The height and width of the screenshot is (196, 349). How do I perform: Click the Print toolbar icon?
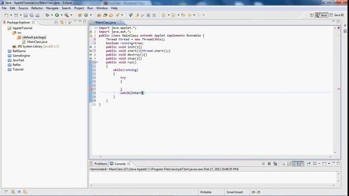pyautogui.click(x=38, y=15)
